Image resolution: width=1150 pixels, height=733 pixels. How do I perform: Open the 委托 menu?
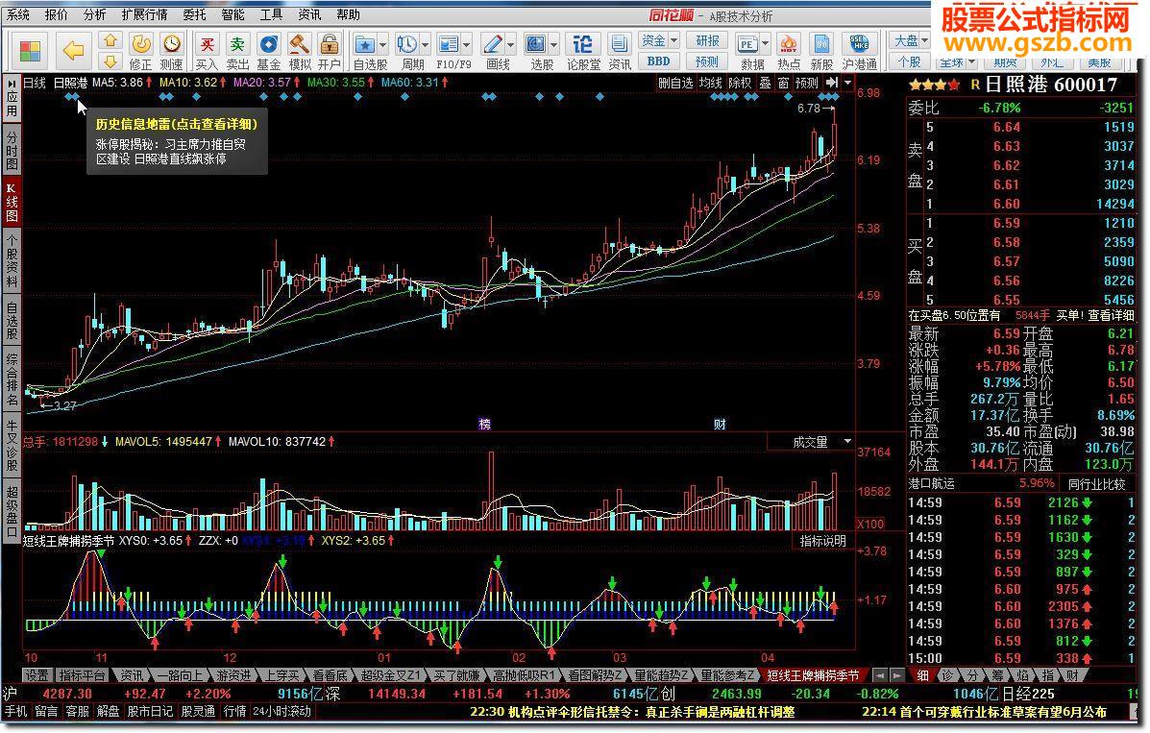(194, 14)
